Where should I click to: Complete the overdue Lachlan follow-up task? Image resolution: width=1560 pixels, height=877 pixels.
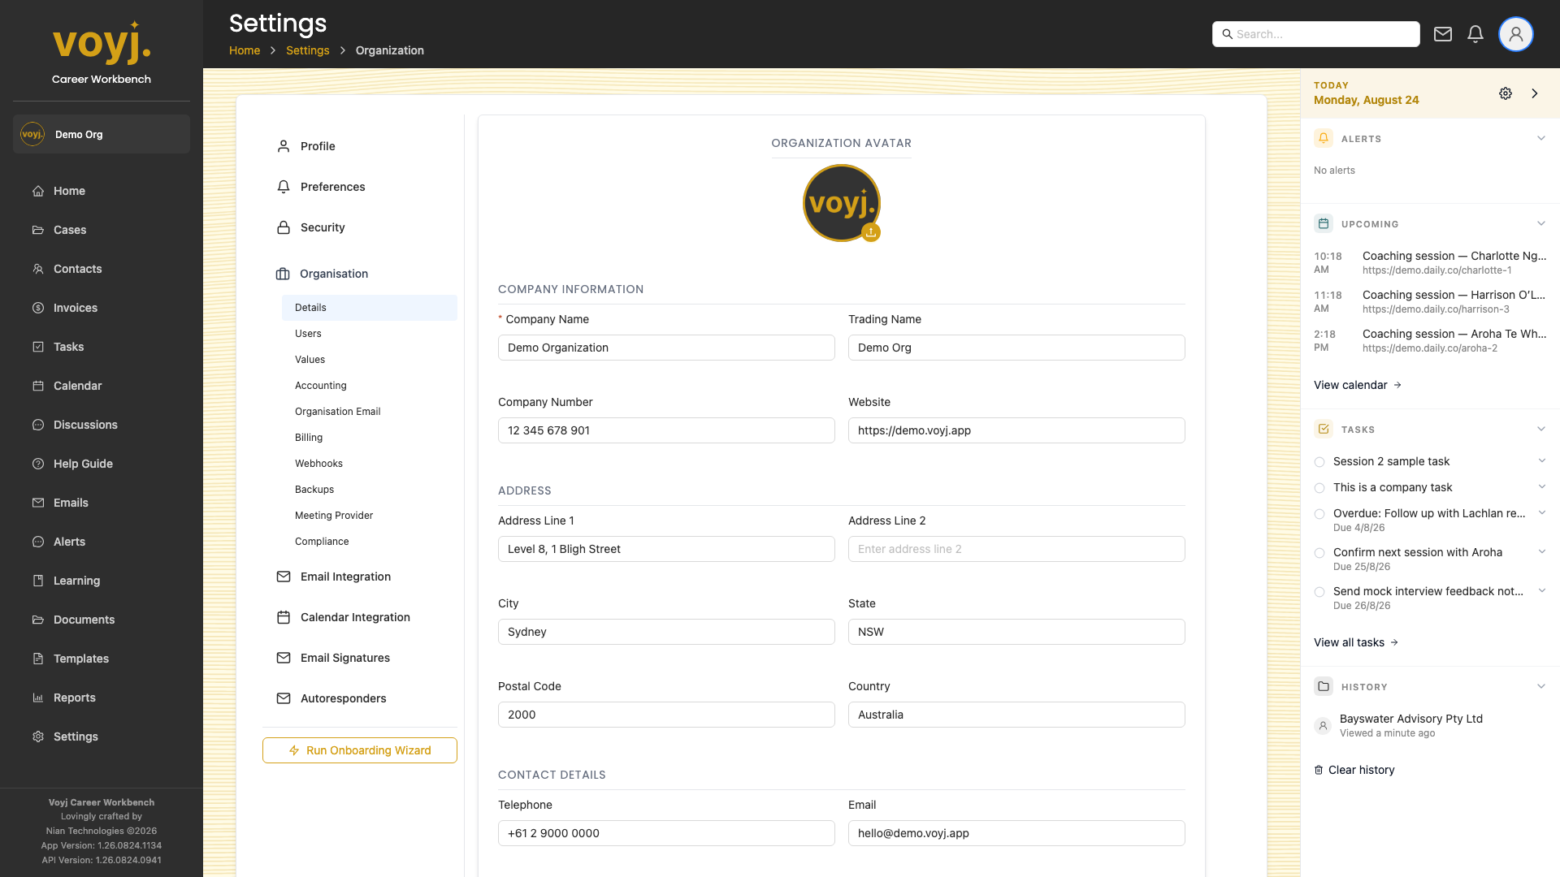1319,514
